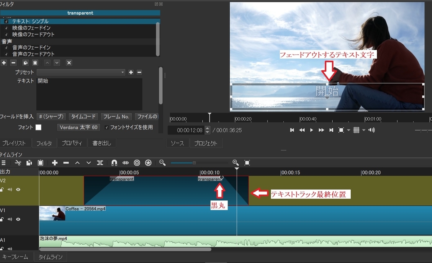Image resolution: width=432 pixels, height=263 pixels.
Task: Toggle the Scrub While Dragging icon
Action: click(126, 163)
